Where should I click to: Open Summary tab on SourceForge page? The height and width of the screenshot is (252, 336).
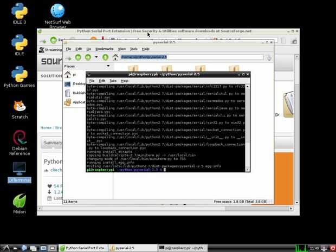tap(52, 143)
